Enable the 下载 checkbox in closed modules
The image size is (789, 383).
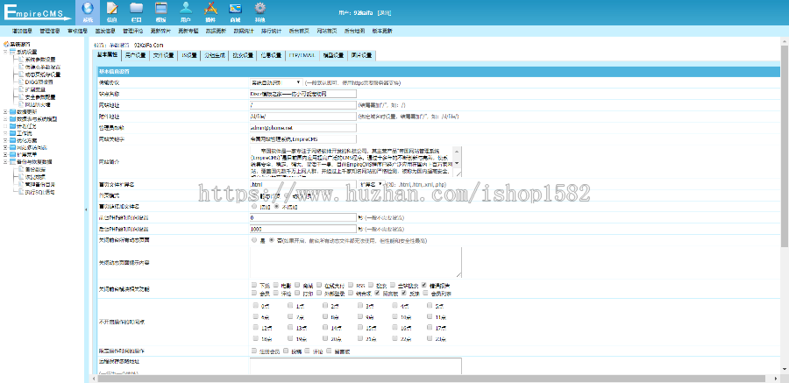coord(254,285)
